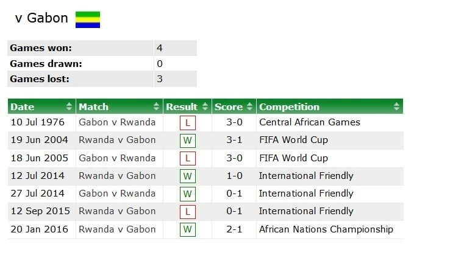Sort table by Match column
Image resolution: width=475 pixels, height=272 pixels.
point(119,107)
